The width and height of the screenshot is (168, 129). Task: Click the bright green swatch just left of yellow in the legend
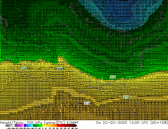[41, 126]
